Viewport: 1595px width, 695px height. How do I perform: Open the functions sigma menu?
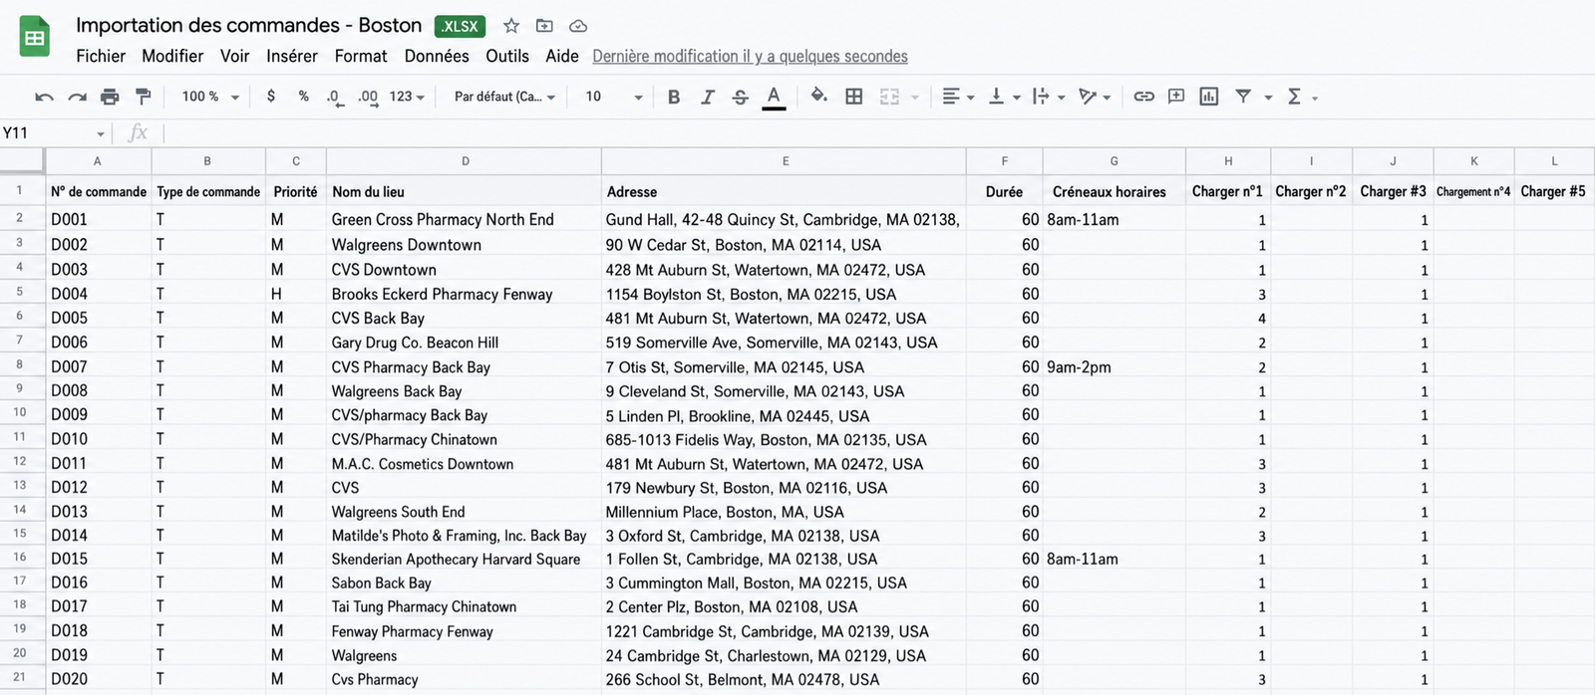(x=1301, y=97)
